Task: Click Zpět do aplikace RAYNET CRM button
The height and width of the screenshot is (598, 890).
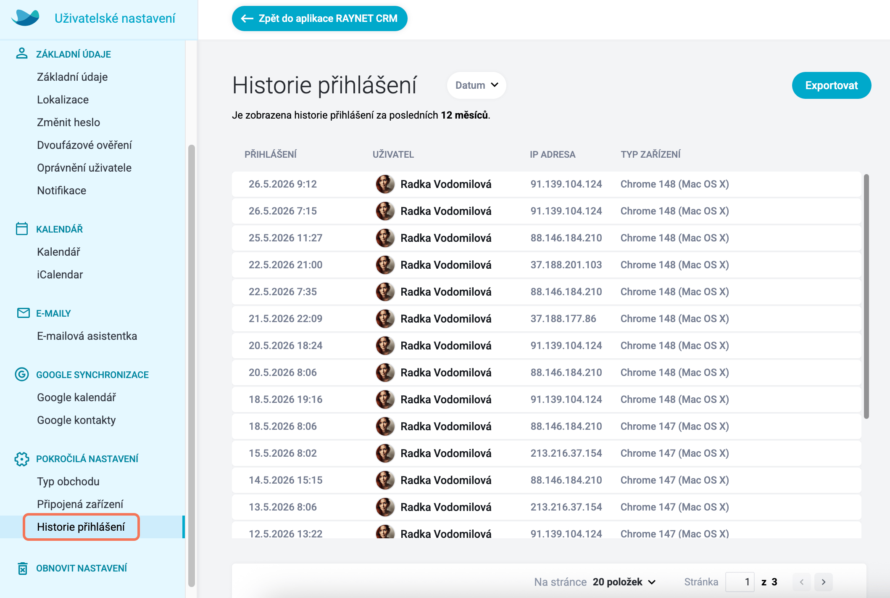Action: click(x=319, y=19)
